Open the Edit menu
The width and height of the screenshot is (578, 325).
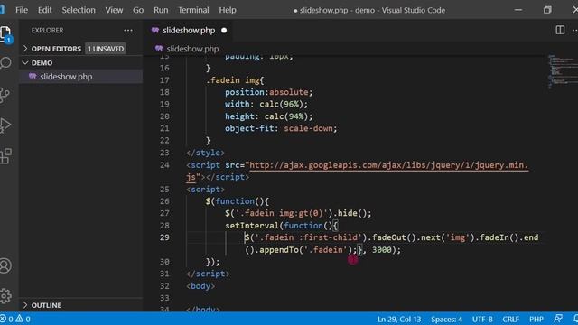44,10
